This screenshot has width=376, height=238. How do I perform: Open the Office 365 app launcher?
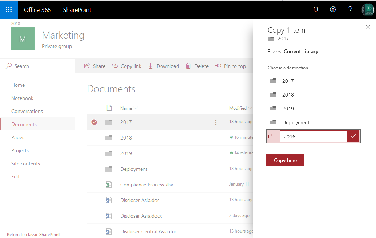[x=8, y=9]
